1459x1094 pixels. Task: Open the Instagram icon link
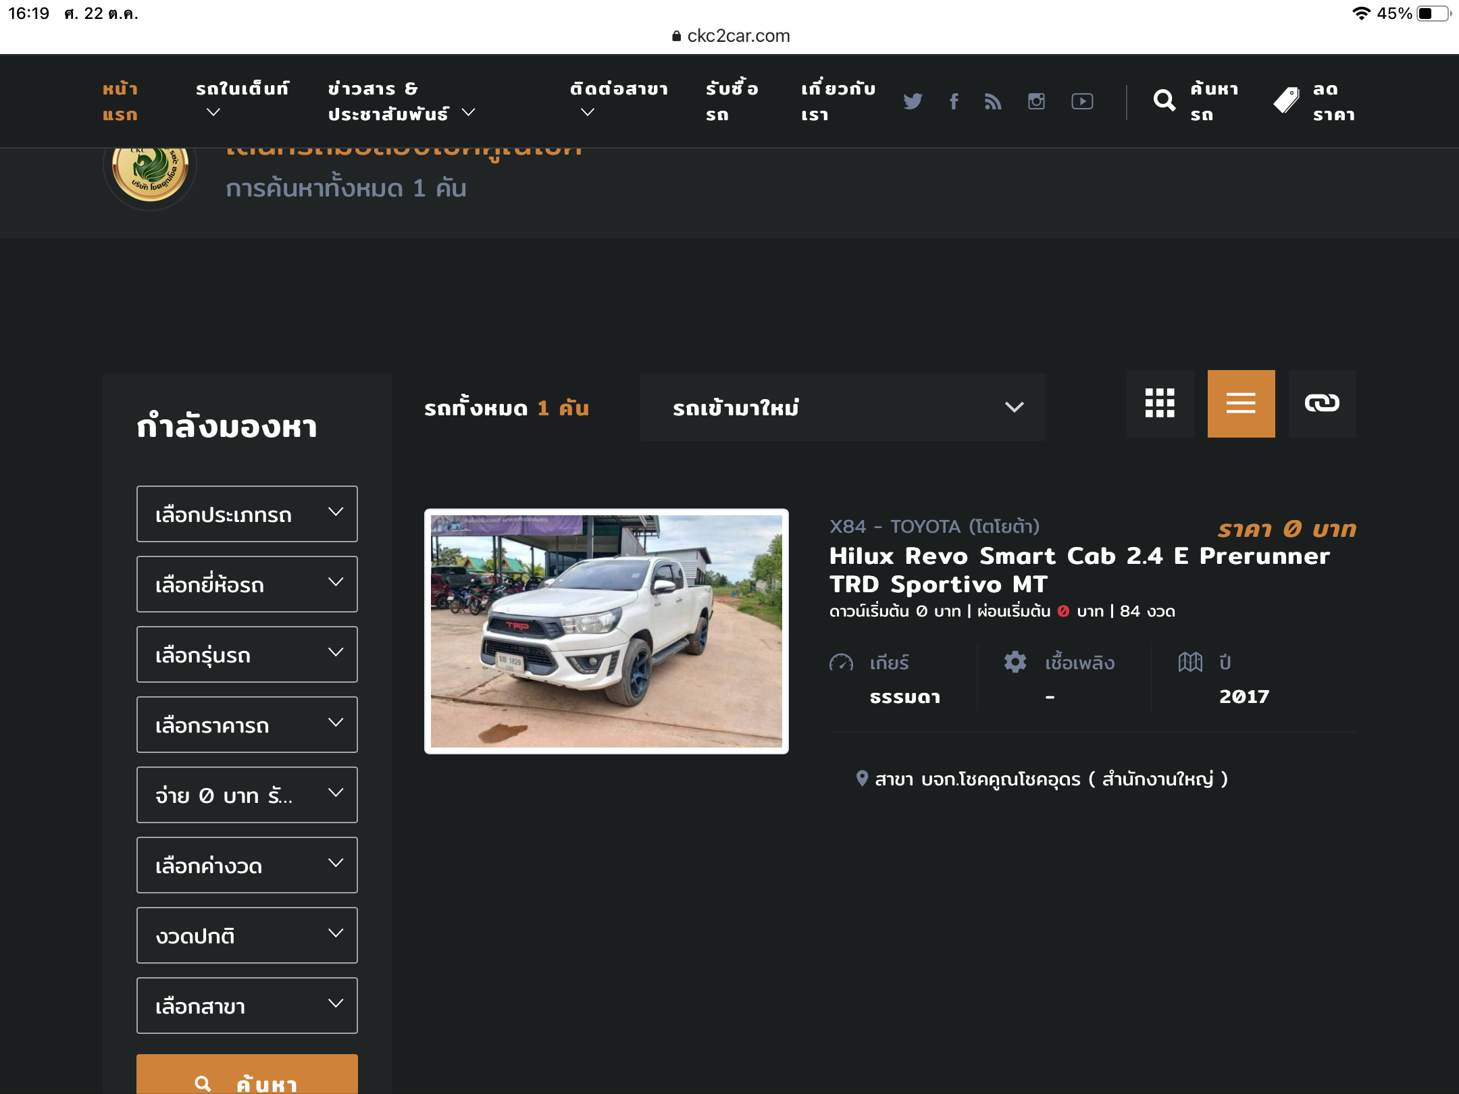click(1036, 101)
